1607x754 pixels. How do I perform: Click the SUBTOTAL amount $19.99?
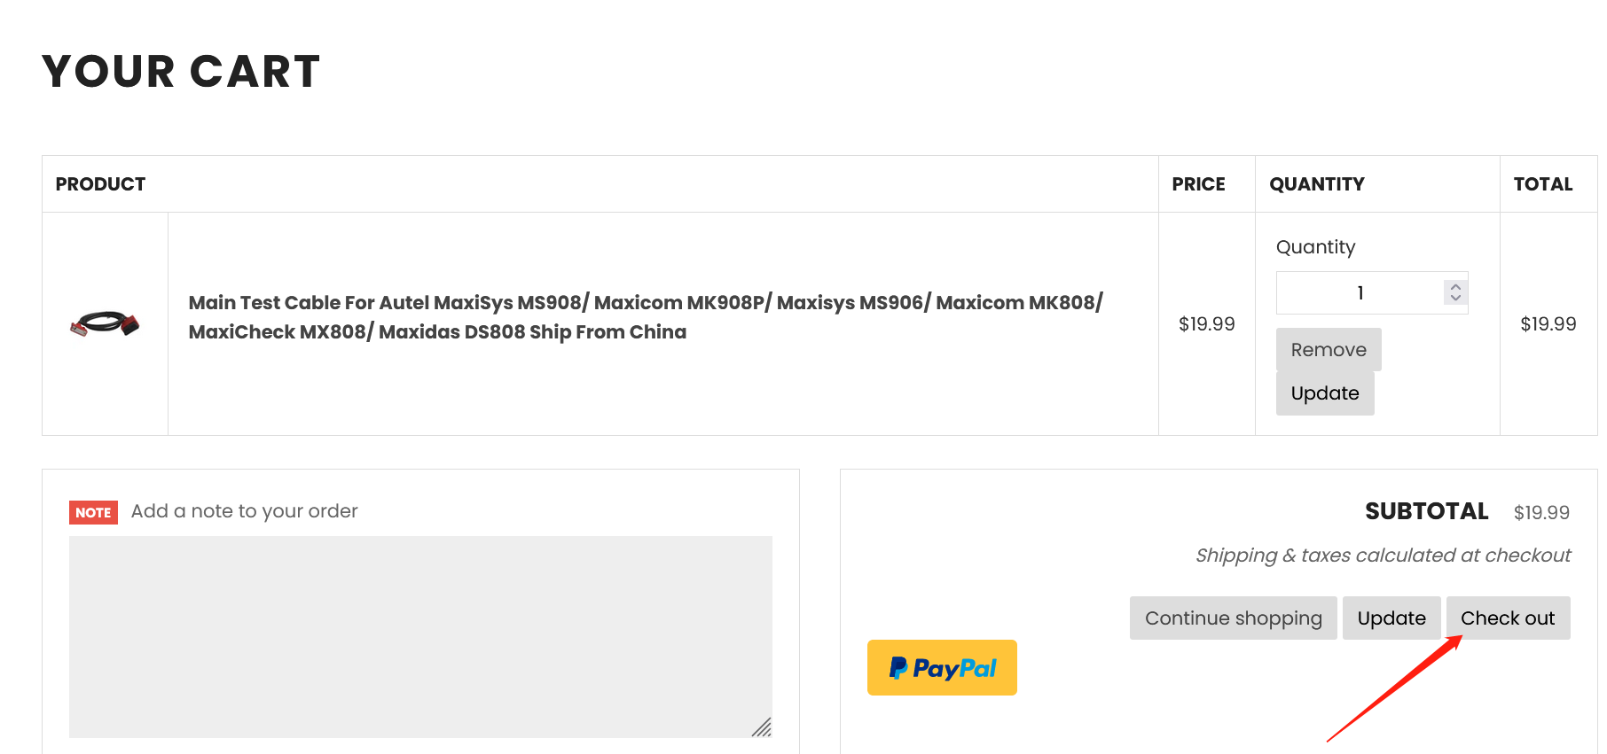coord(1541,512)
